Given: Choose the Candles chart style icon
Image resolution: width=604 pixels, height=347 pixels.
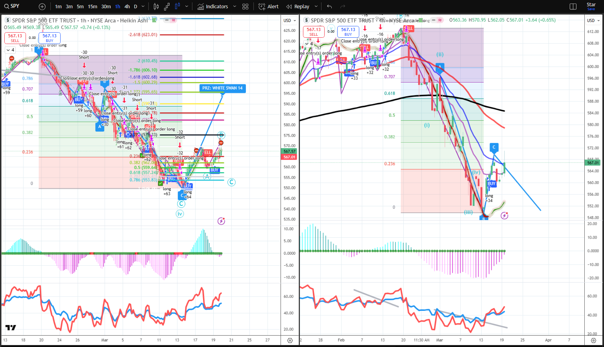Looking at the screenshot, I should click(x=156, y=7).
